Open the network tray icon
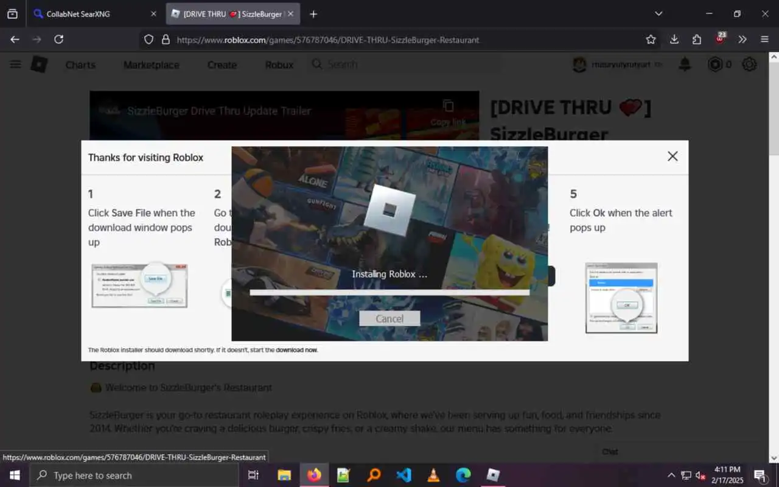The height and width of the screenshot is (487, 779). (x=686, y=475)
